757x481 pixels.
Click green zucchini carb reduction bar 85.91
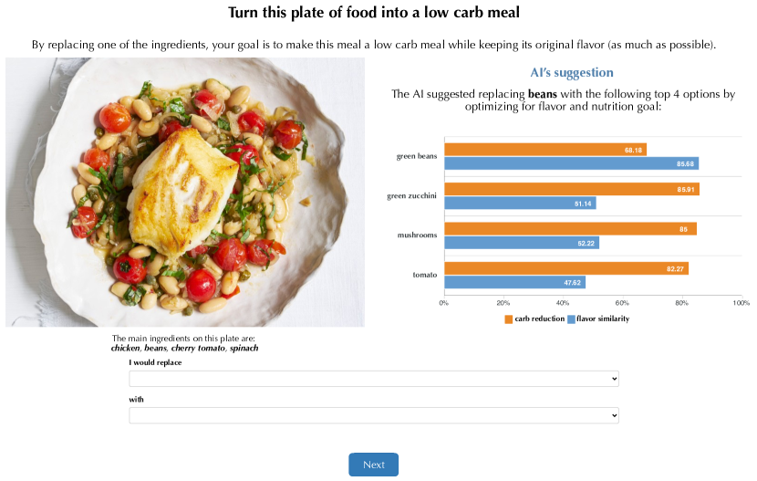click(572, 189)
